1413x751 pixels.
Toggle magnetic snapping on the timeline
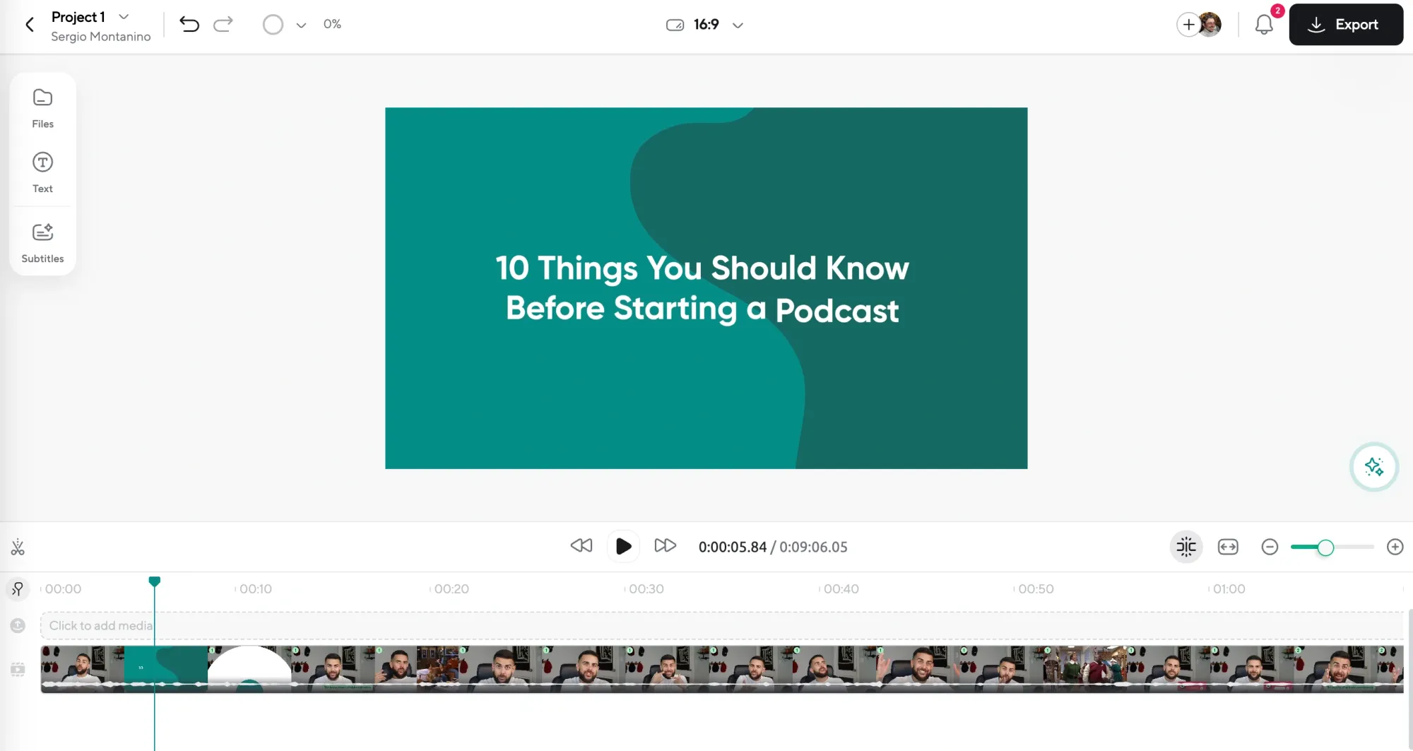[1186, 547]
